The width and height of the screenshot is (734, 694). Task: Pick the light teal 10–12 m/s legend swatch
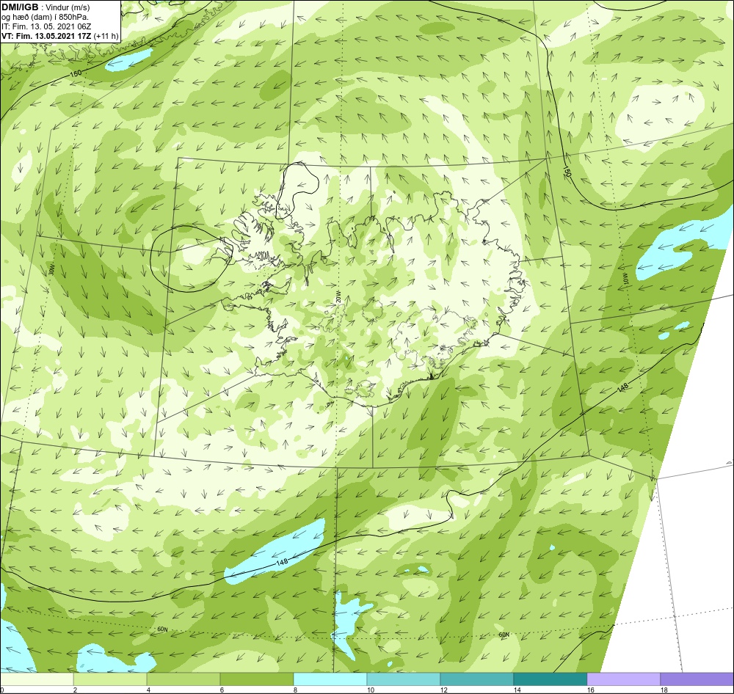[x=404, y=679]
